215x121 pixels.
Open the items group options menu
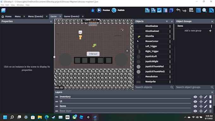tap(212, 26)
